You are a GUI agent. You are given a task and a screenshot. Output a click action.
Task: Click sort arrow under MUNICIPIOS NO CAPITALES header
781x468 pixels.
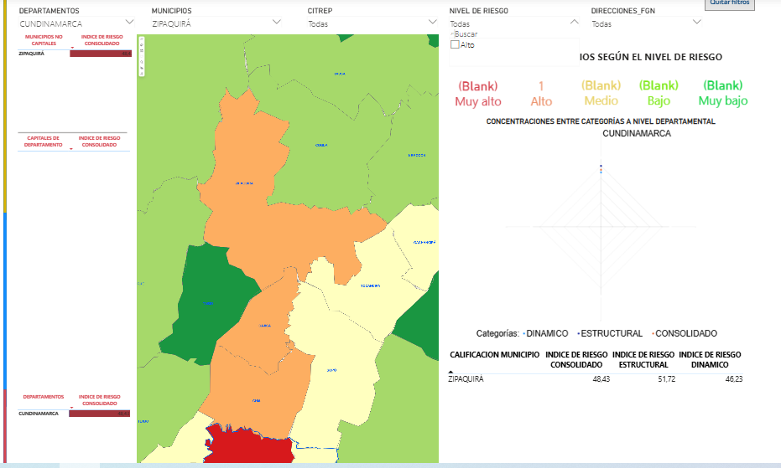72,48
